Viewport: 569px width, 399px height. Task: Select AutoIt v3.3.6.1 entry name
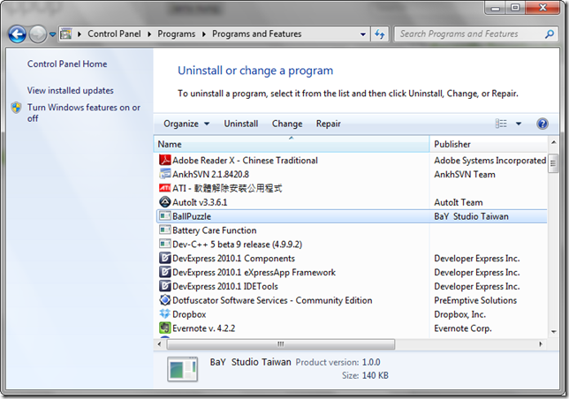click(200, 202)
